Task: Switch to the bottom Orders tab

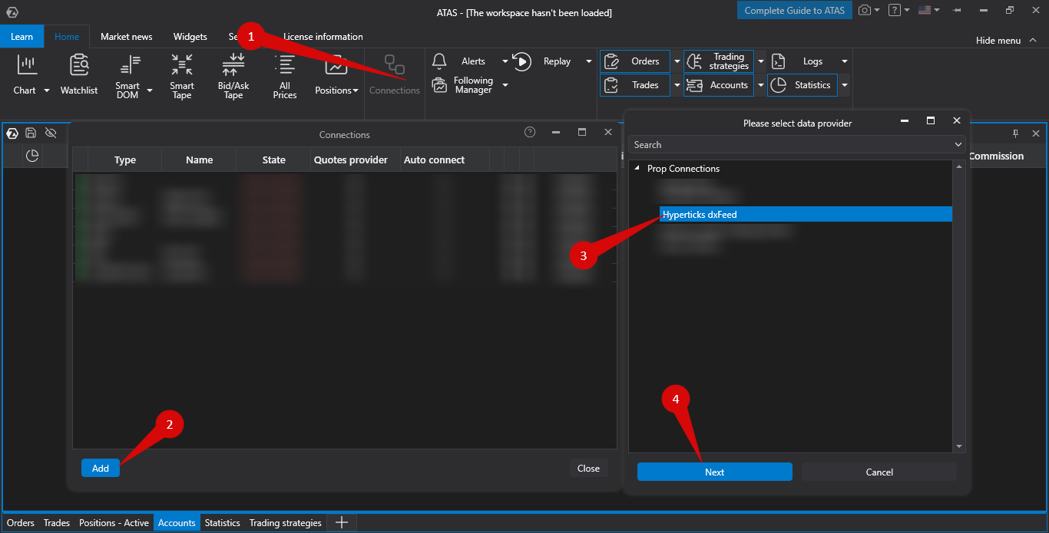Action: coord(21,523)
